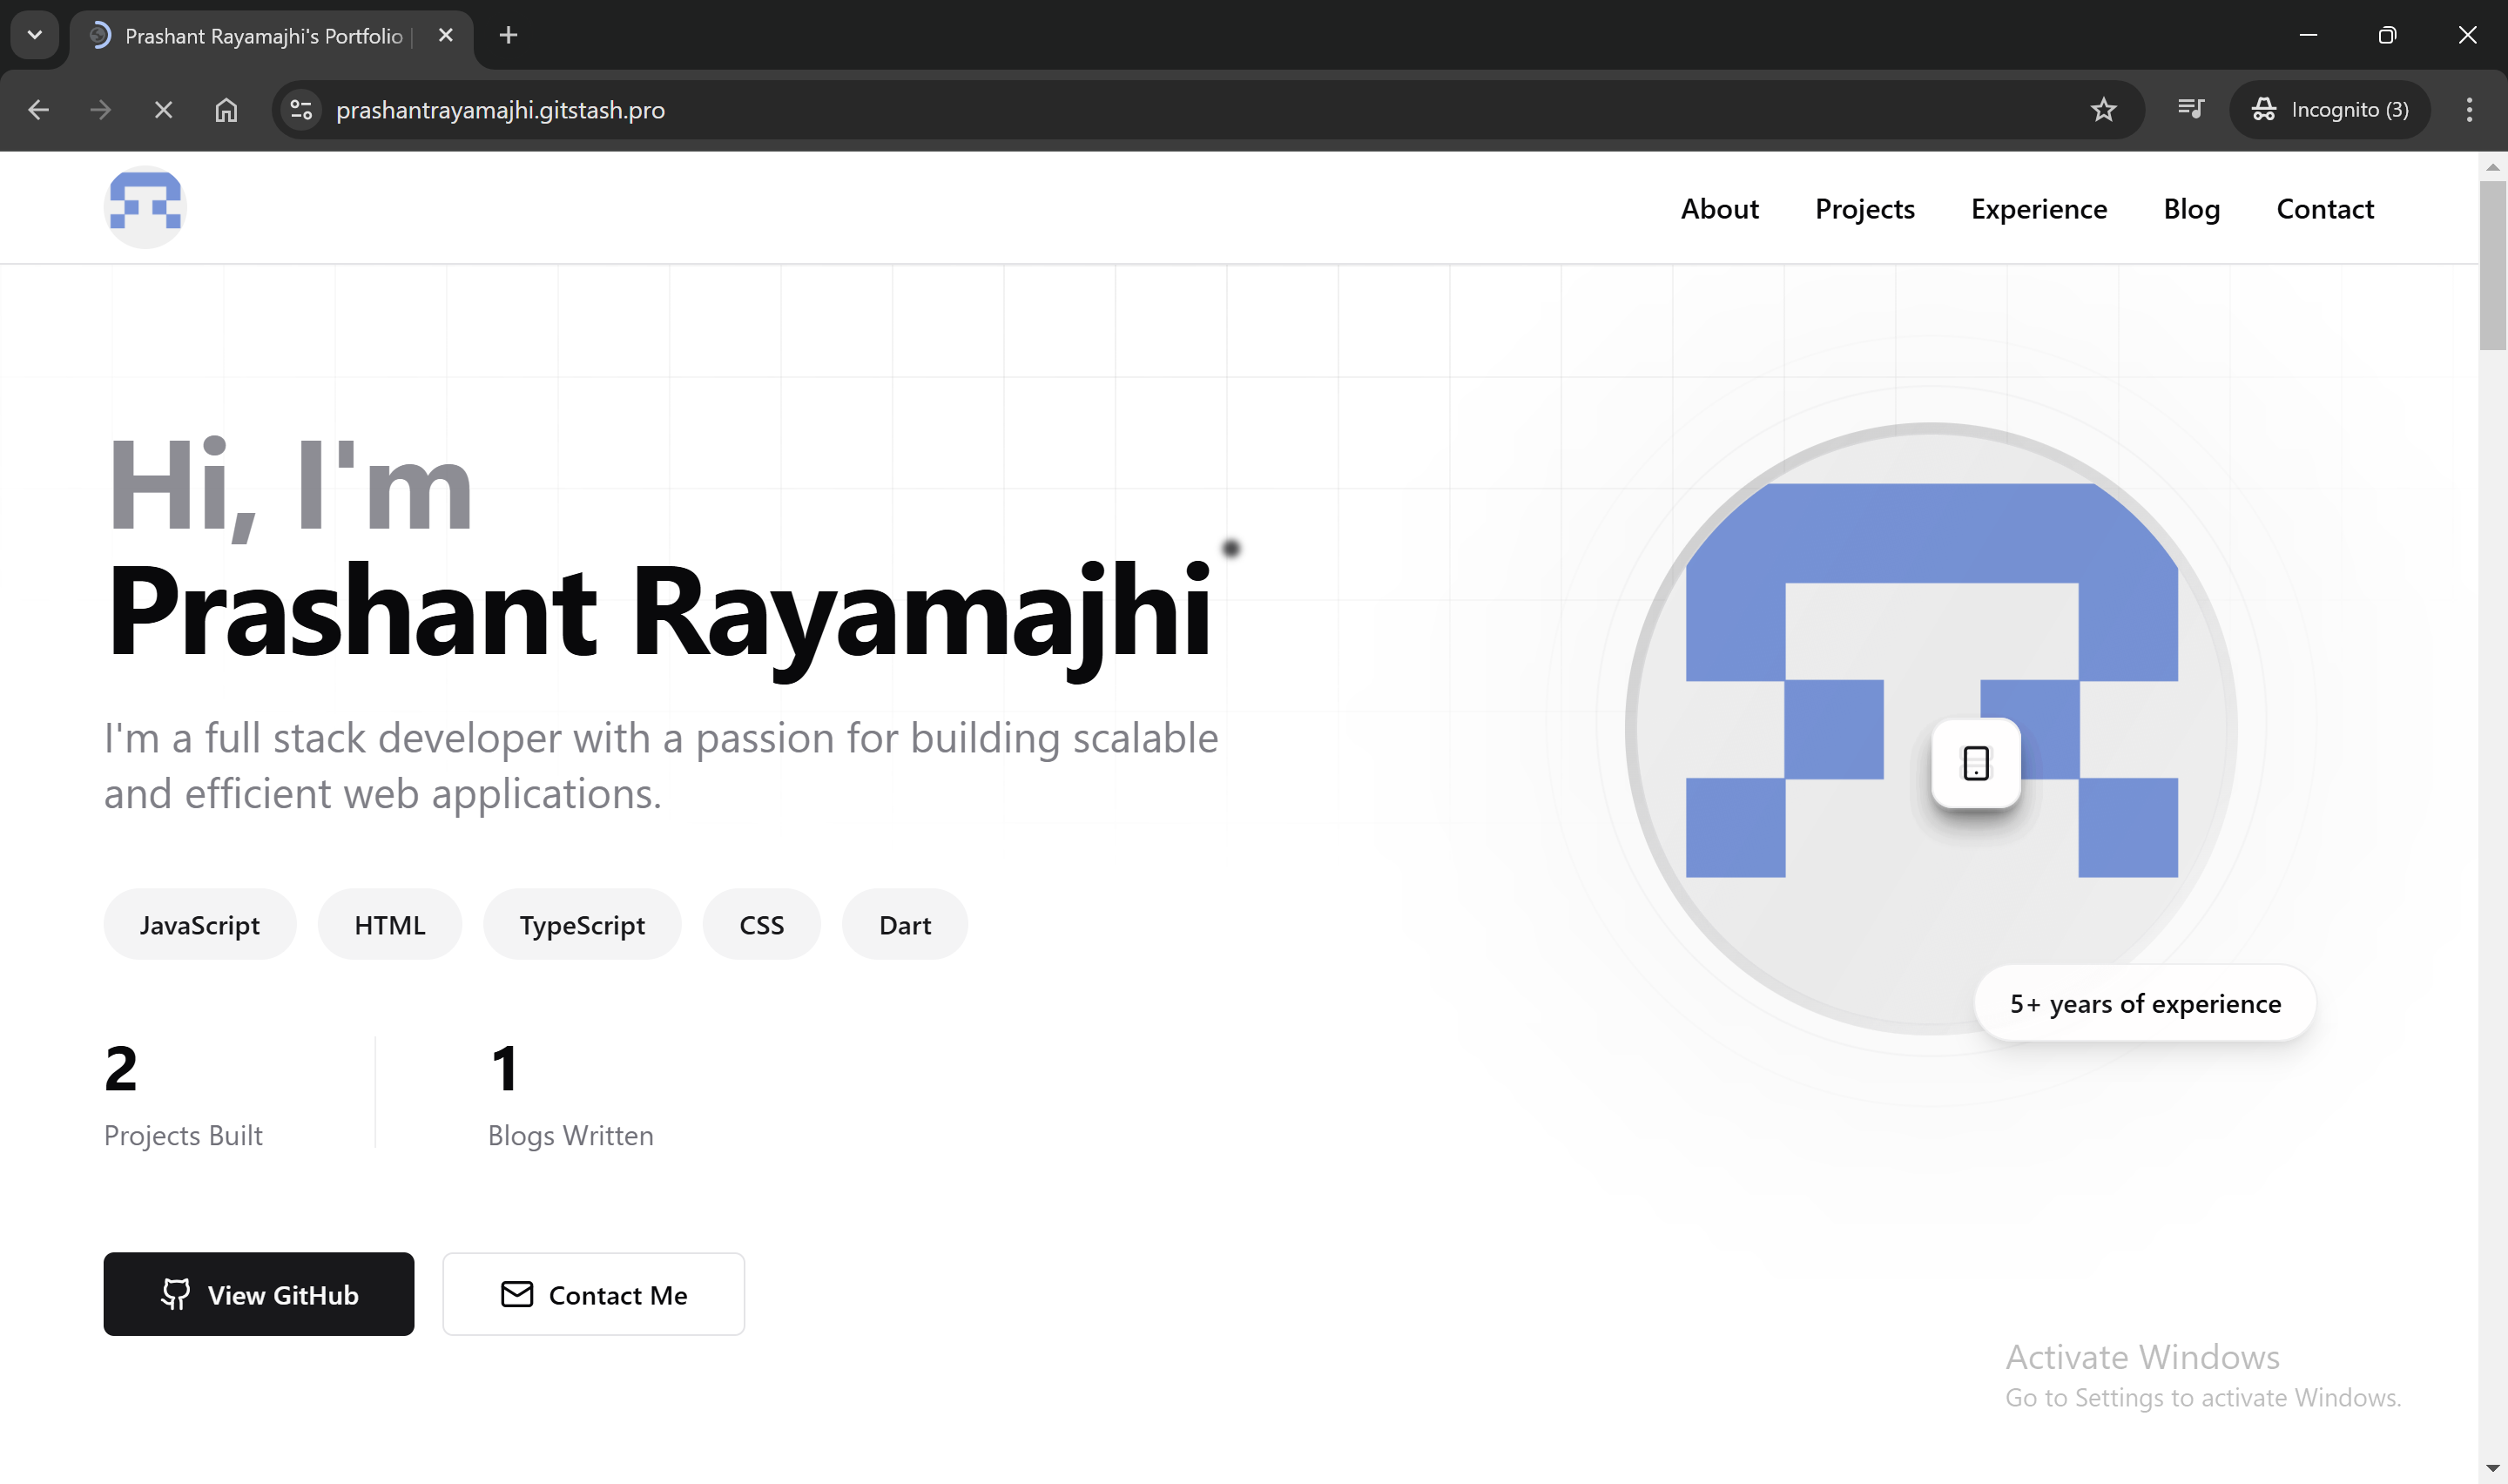The image size is (2508, 1484).
Task: Expand the tab search dropdown arrow
Action: click(x=35, y=36)
